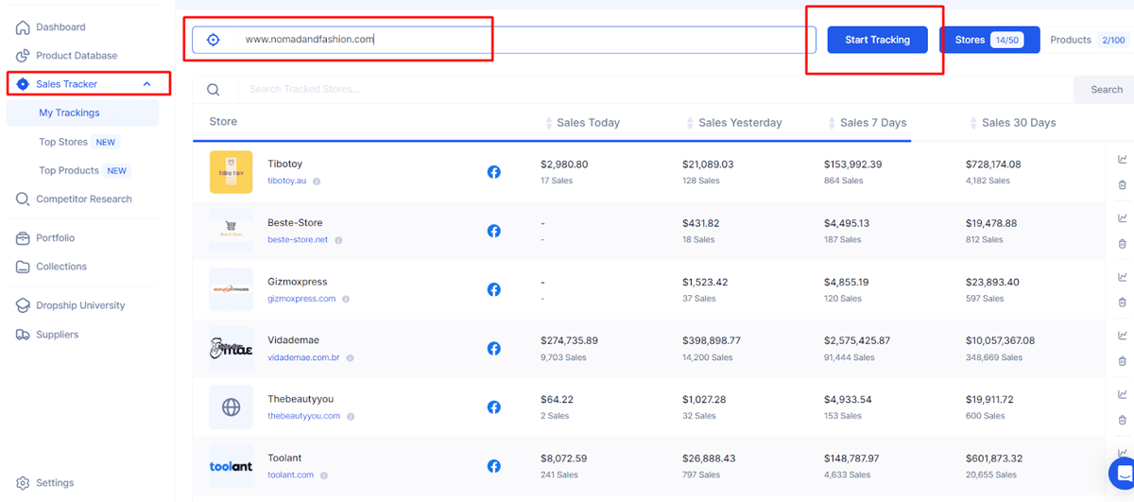This screenshot has height=502, width=1134.
Task: Click the Start Tracking button
Action: point(877,40)
